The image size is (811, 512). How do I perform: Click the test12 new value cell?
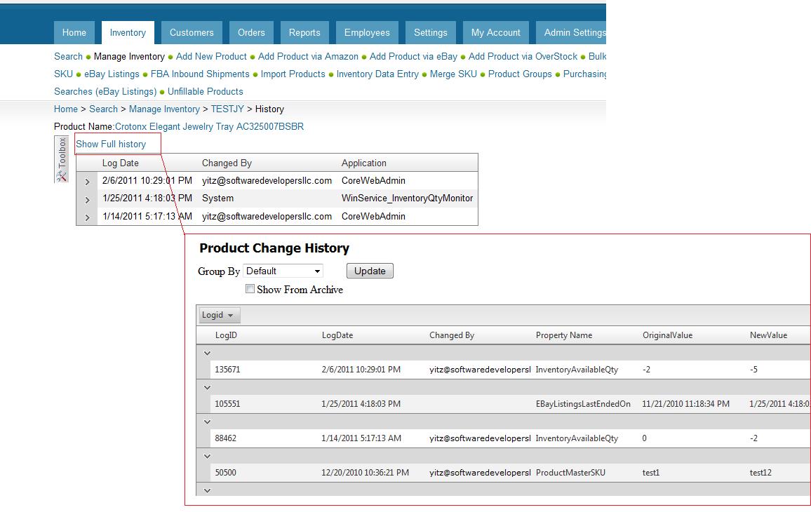click(760, 473)
